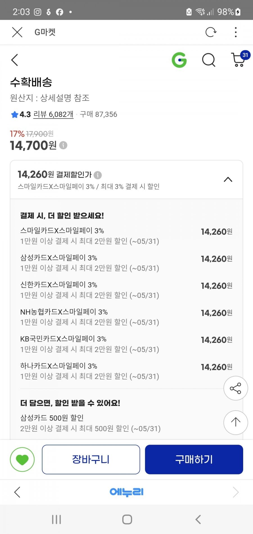
Task: Open the three-dot overflow menu
Action: click(x=236, y=32)
